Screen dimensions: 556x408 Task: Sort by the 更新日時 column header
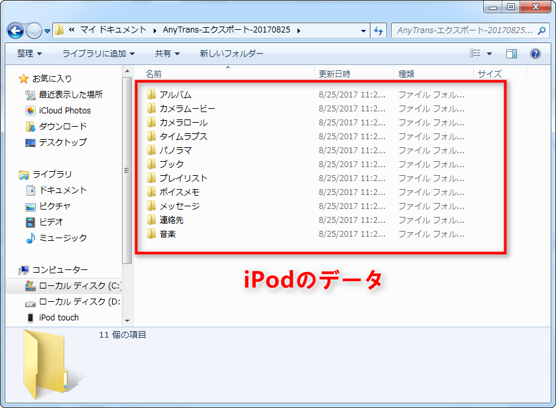pos(354,74)
